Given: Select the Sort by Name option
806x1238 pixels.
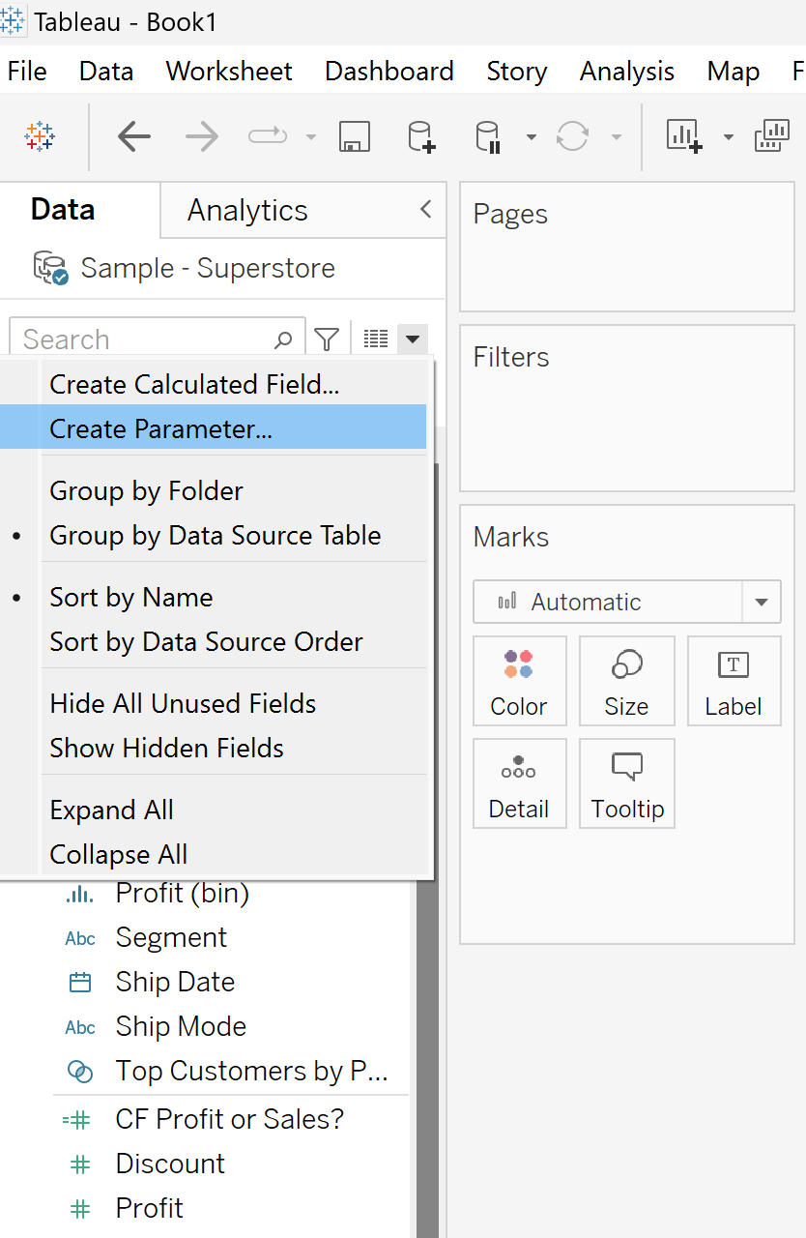Looking at the screenshot, I should (x=131, y=598).
